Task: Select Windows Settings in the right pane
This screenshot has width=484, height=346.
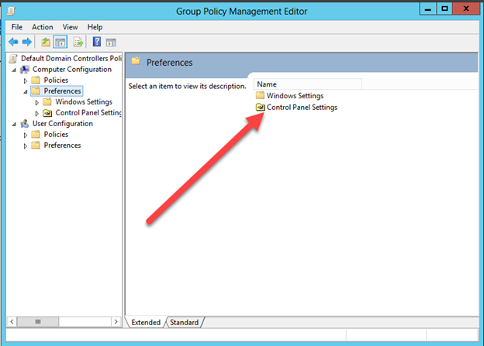Action: click(x=295, y=95)
